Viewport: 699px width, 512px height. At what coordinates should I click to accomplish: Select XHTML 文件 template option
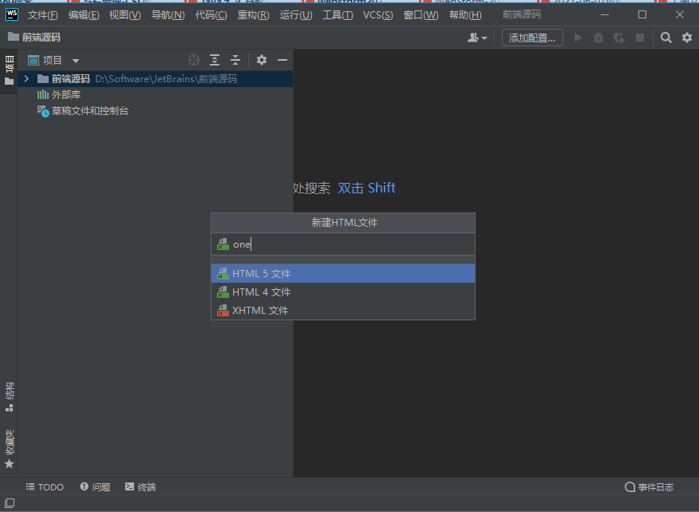tap(343, 310)
